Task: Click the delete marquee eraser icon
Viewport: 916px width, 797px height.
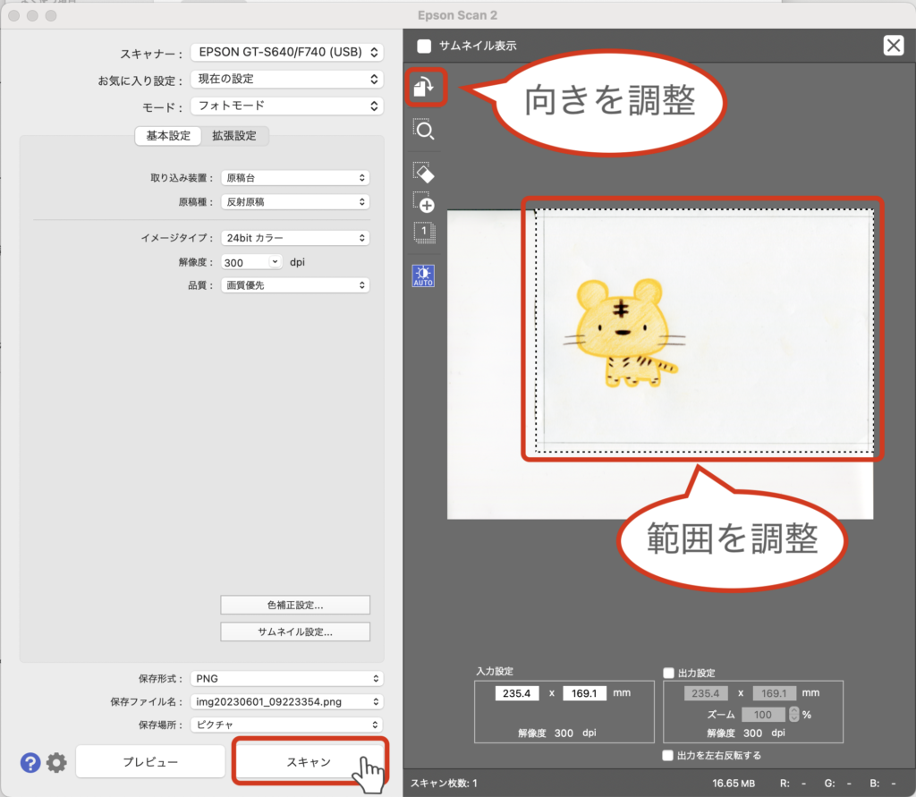Action: tap(424, 172)
